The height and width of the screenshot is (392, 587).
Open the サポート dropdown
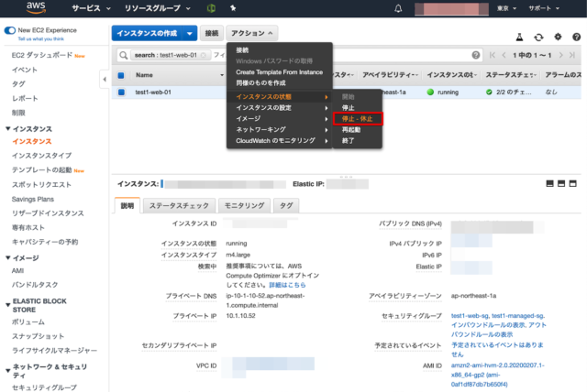point(544,8)
